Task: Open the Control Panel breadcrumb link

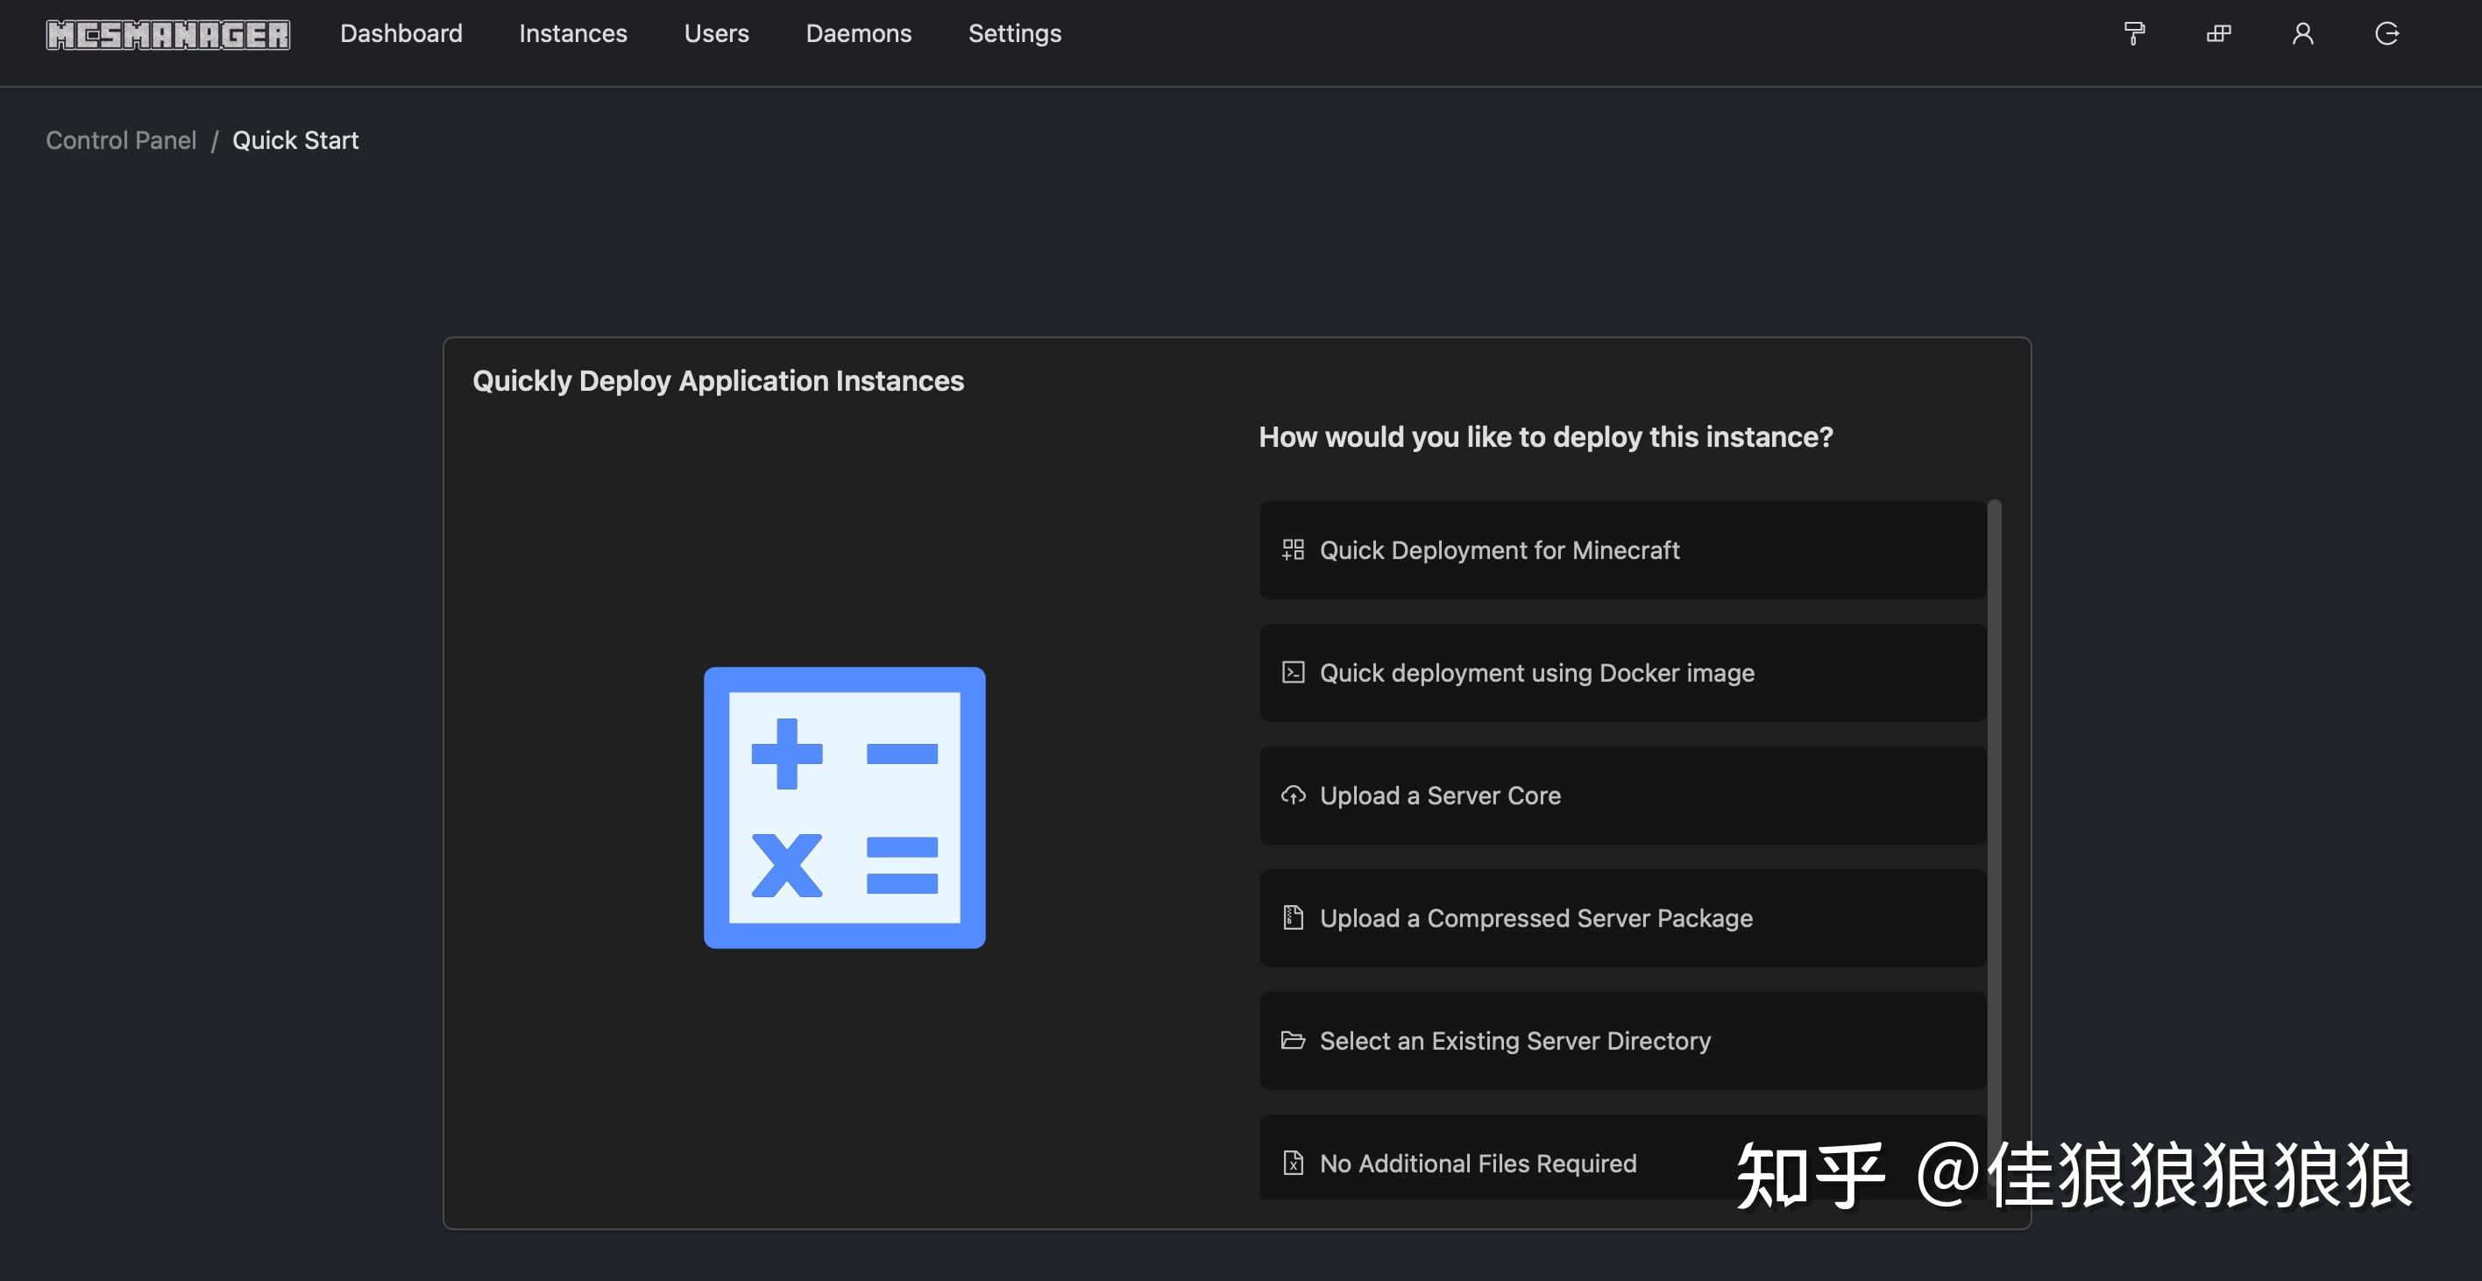Action: coord(120,139)
